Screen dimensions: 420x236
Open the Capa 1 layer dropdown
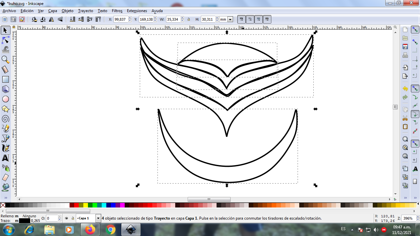tap(98, 218)
